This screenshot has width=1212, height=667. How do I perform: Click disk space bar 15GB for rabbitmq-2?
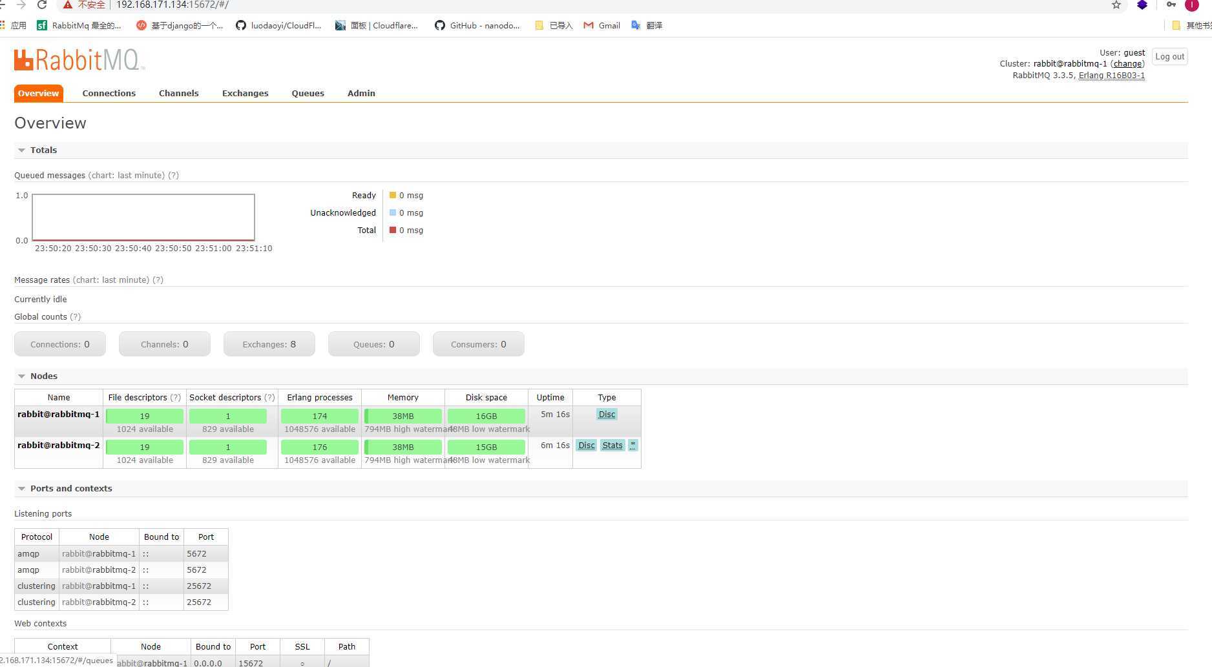[x=486, y=447]
